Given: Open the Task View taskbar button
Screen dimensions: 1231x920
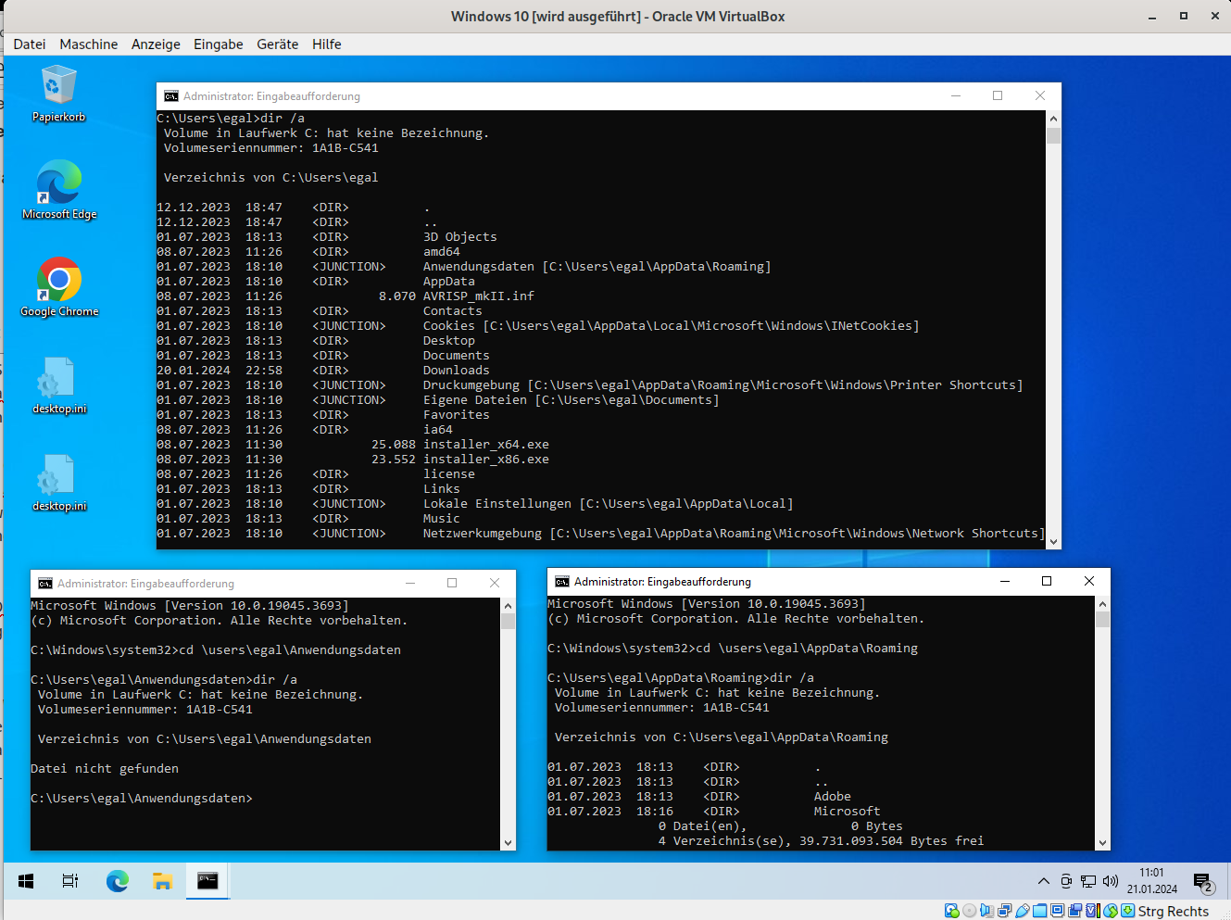Looking at the screenshot, I should (70, 881).
